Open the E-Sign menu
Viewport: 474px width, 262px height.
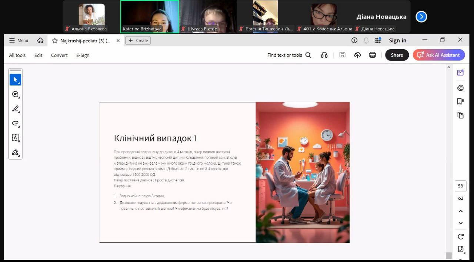(x=83, y=55)
